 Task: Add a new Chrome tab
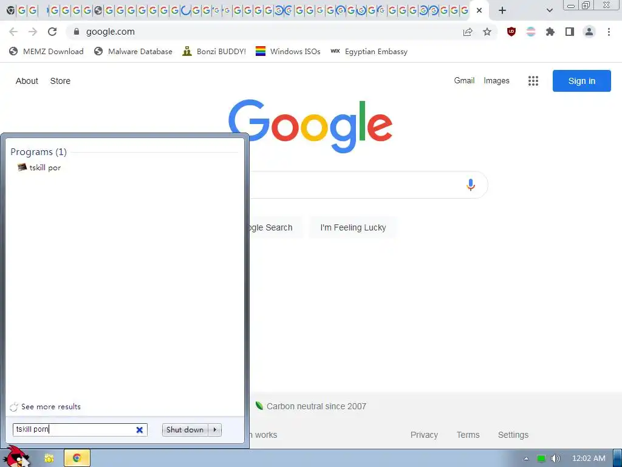pos(502,10)
